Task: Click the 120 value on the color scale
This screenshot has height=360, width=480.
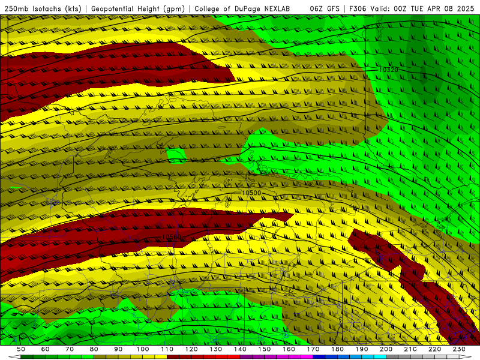Action: click(x=191, y=349)
